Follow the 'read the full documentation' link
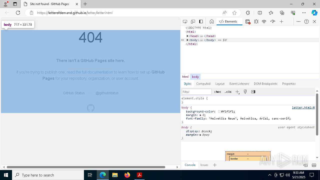 [90, 72]
